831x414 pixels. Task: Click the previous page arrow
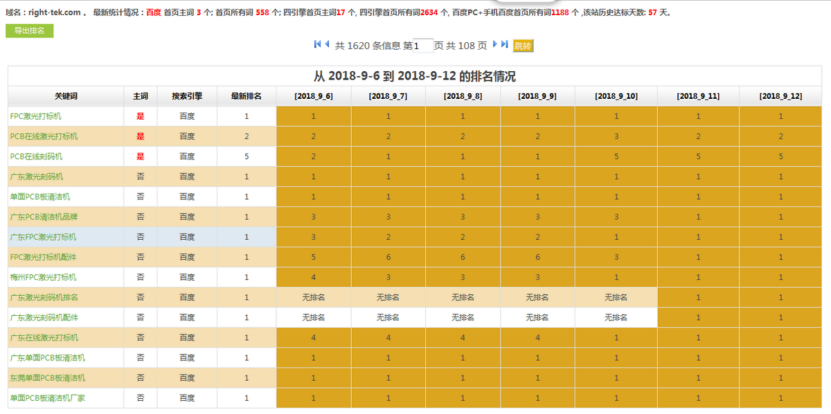pyautogui.click(x=327, y=44)
